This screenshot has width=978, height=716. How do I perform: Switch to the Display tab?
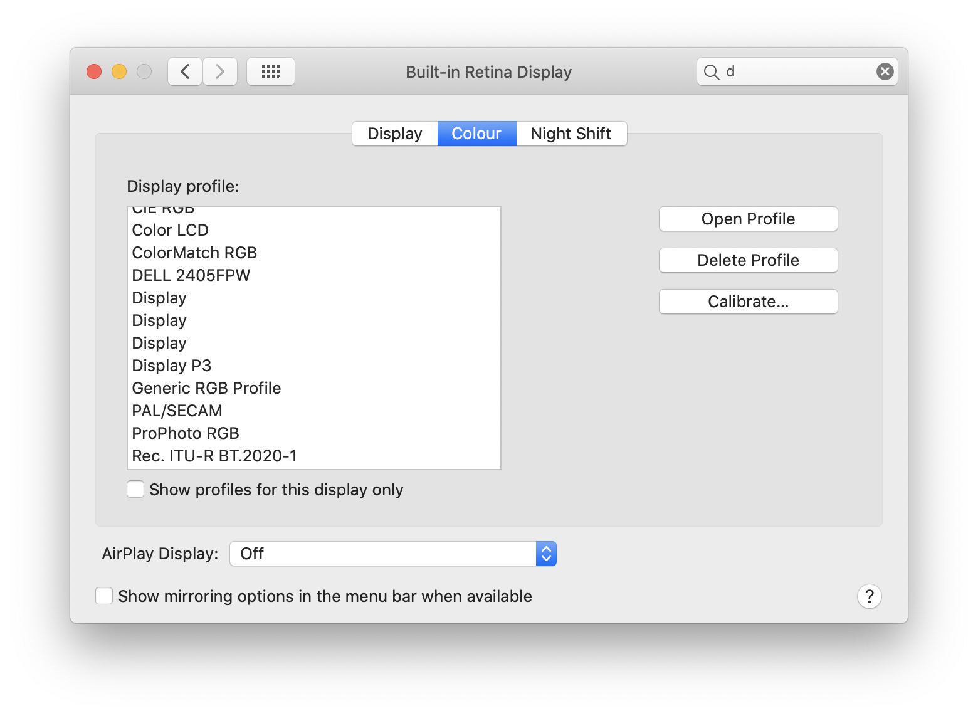tap(395, 134)
